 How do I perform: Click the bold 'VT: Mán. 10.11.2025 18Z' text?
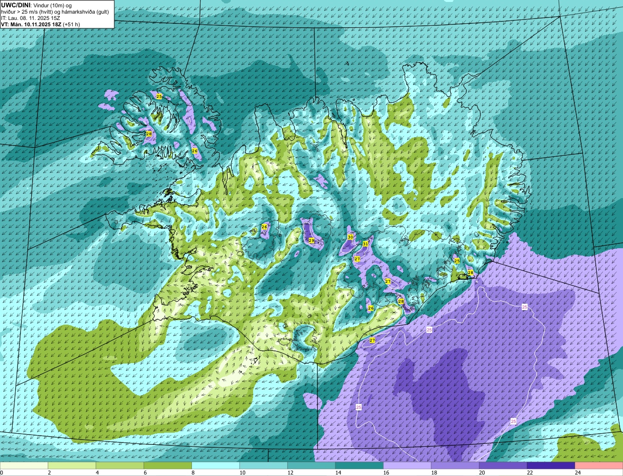pyautogui.click(x=31, y=24)
